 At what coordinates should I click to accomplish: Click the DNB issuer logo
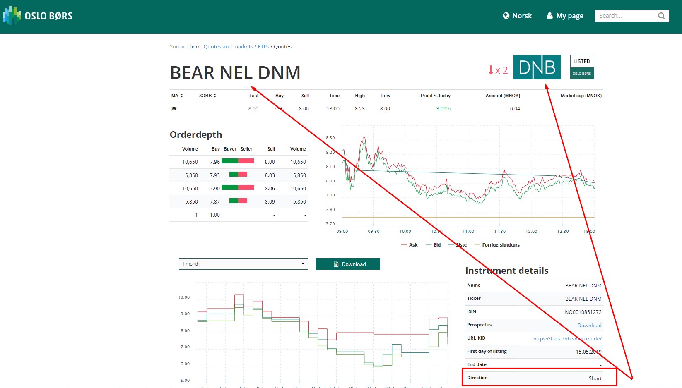pos(537,67)
